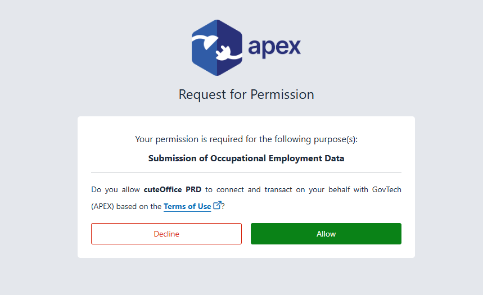Click the apex wordmark text
The image size is (483, 295).
coord(274,46)
